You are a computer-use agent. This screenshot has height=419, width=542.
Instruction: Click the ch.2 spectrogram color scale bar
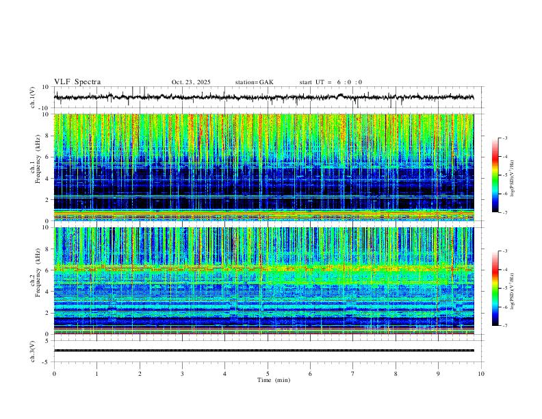point(495,288)
